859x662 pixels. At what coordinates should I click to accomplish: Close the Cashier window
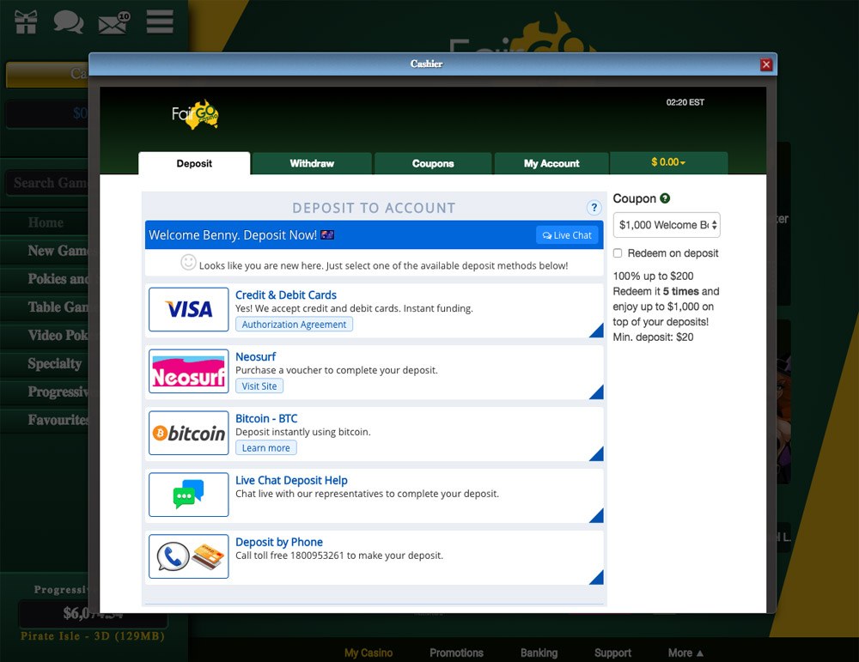coord(766,64)
